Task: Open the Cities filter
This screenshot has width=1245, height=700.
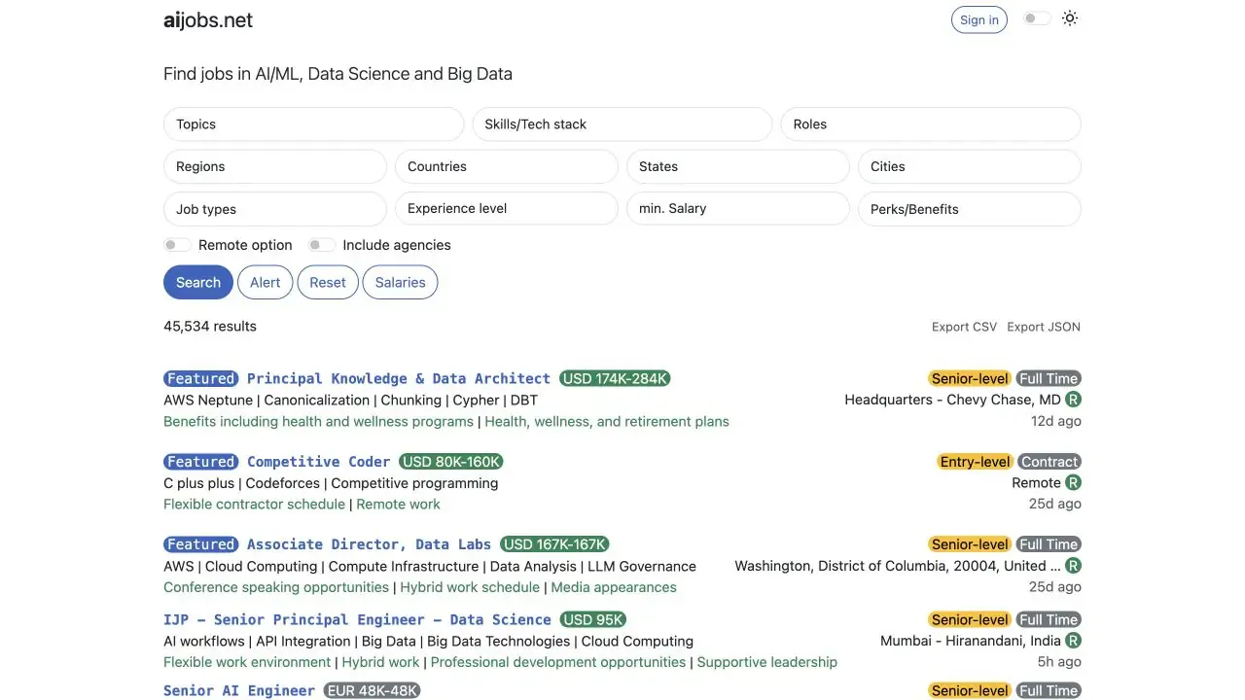Action: [970, 166]
